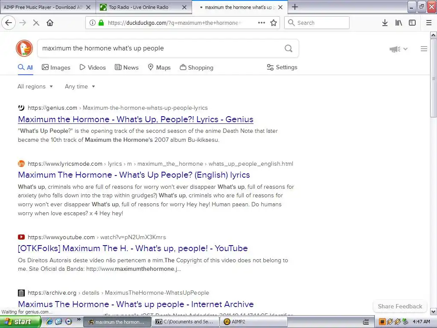Open the browser home page icon

coord(50,23)
